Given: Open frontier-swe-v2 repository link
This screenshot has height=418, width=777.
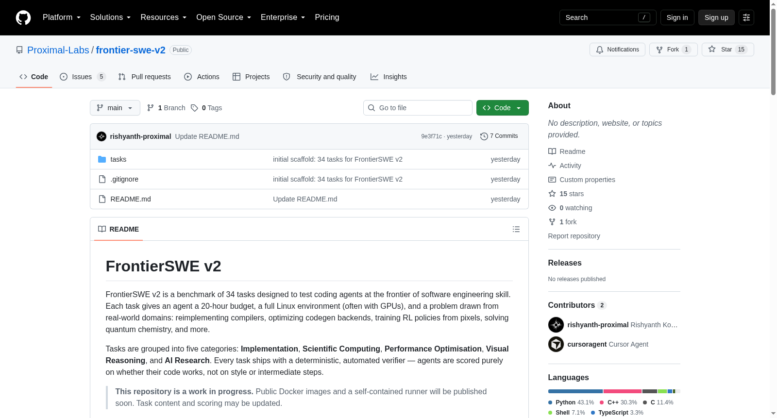Looking at the screenshot, I should pyautogui.click(x=131, y=50).
